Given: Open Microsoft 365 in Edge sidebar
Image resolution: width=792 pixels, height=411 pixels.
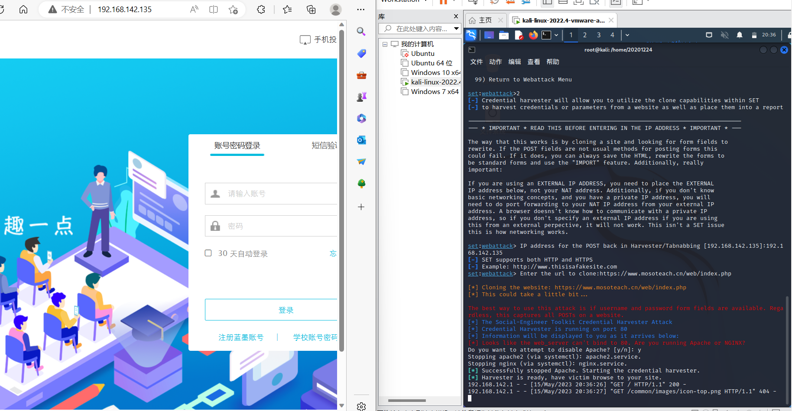Looking at the screenshot, I should click(x=361, y=118).
